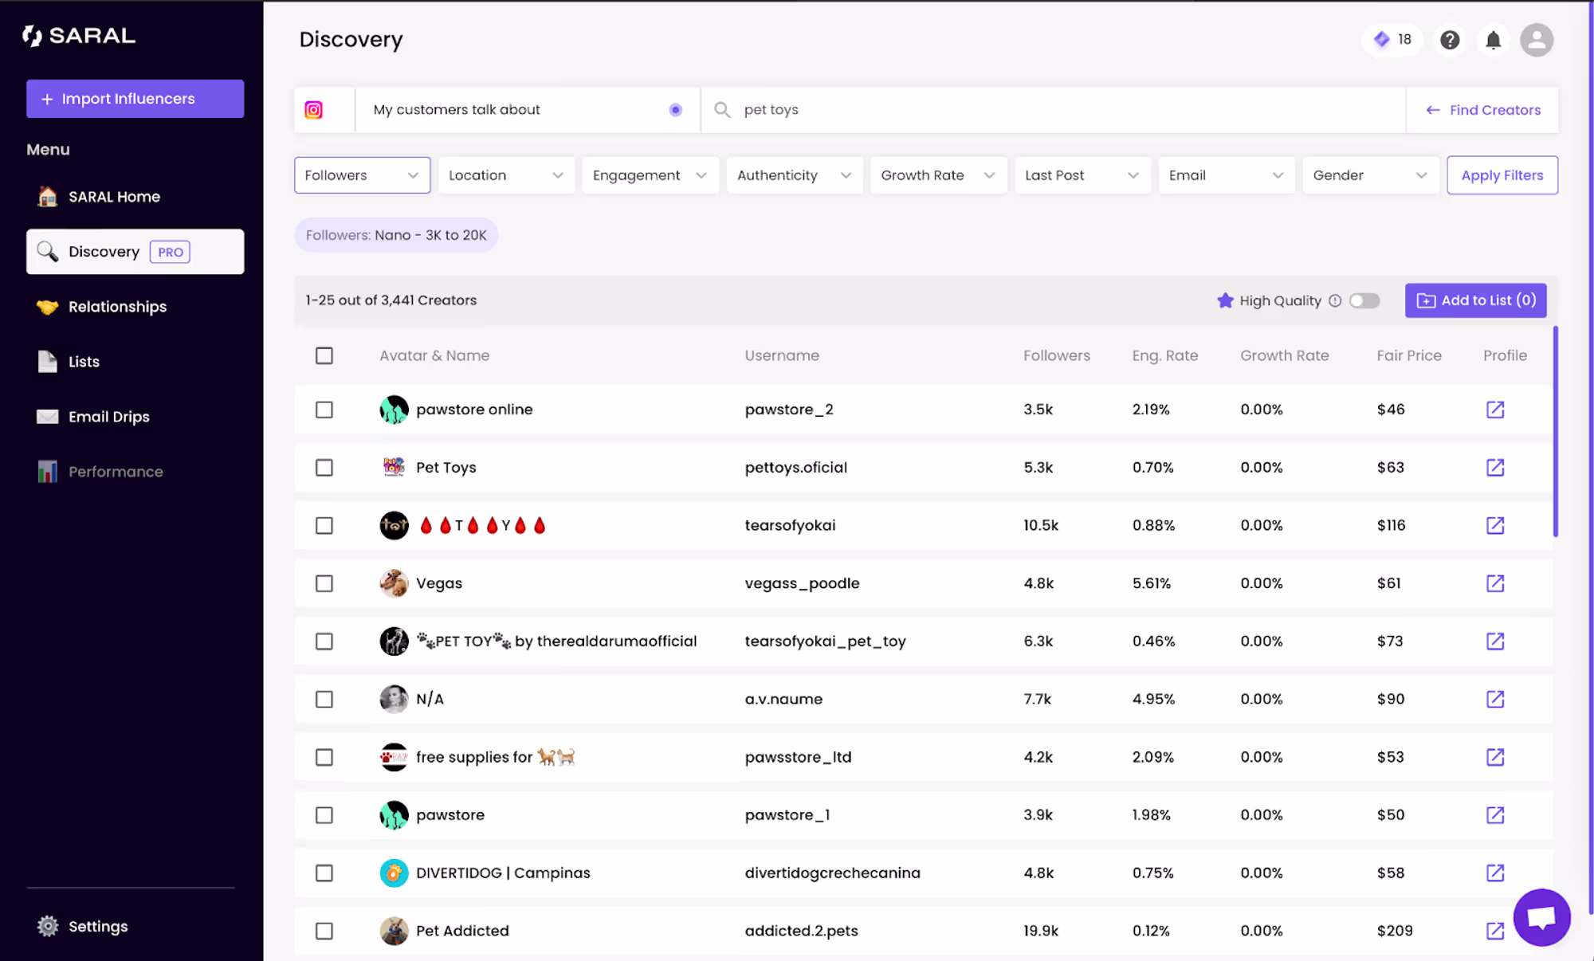Click the diamond credits badge showing 18
Viewport: 1594px width, 961px height.
pyautogui.click(x=1392, y=40)
